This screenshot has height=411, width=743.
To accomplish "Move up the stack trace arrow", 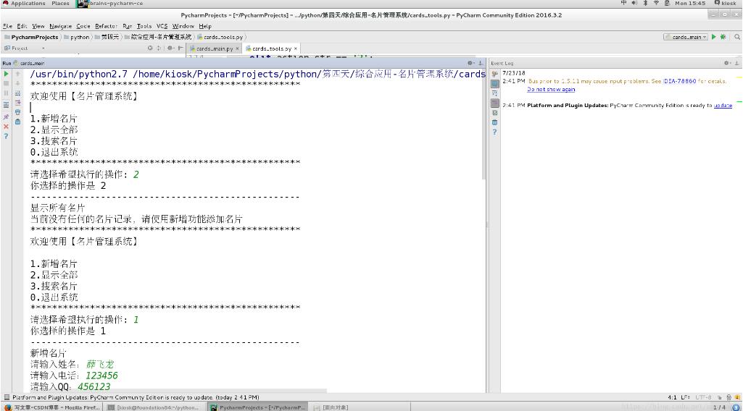I will point(17,74).
